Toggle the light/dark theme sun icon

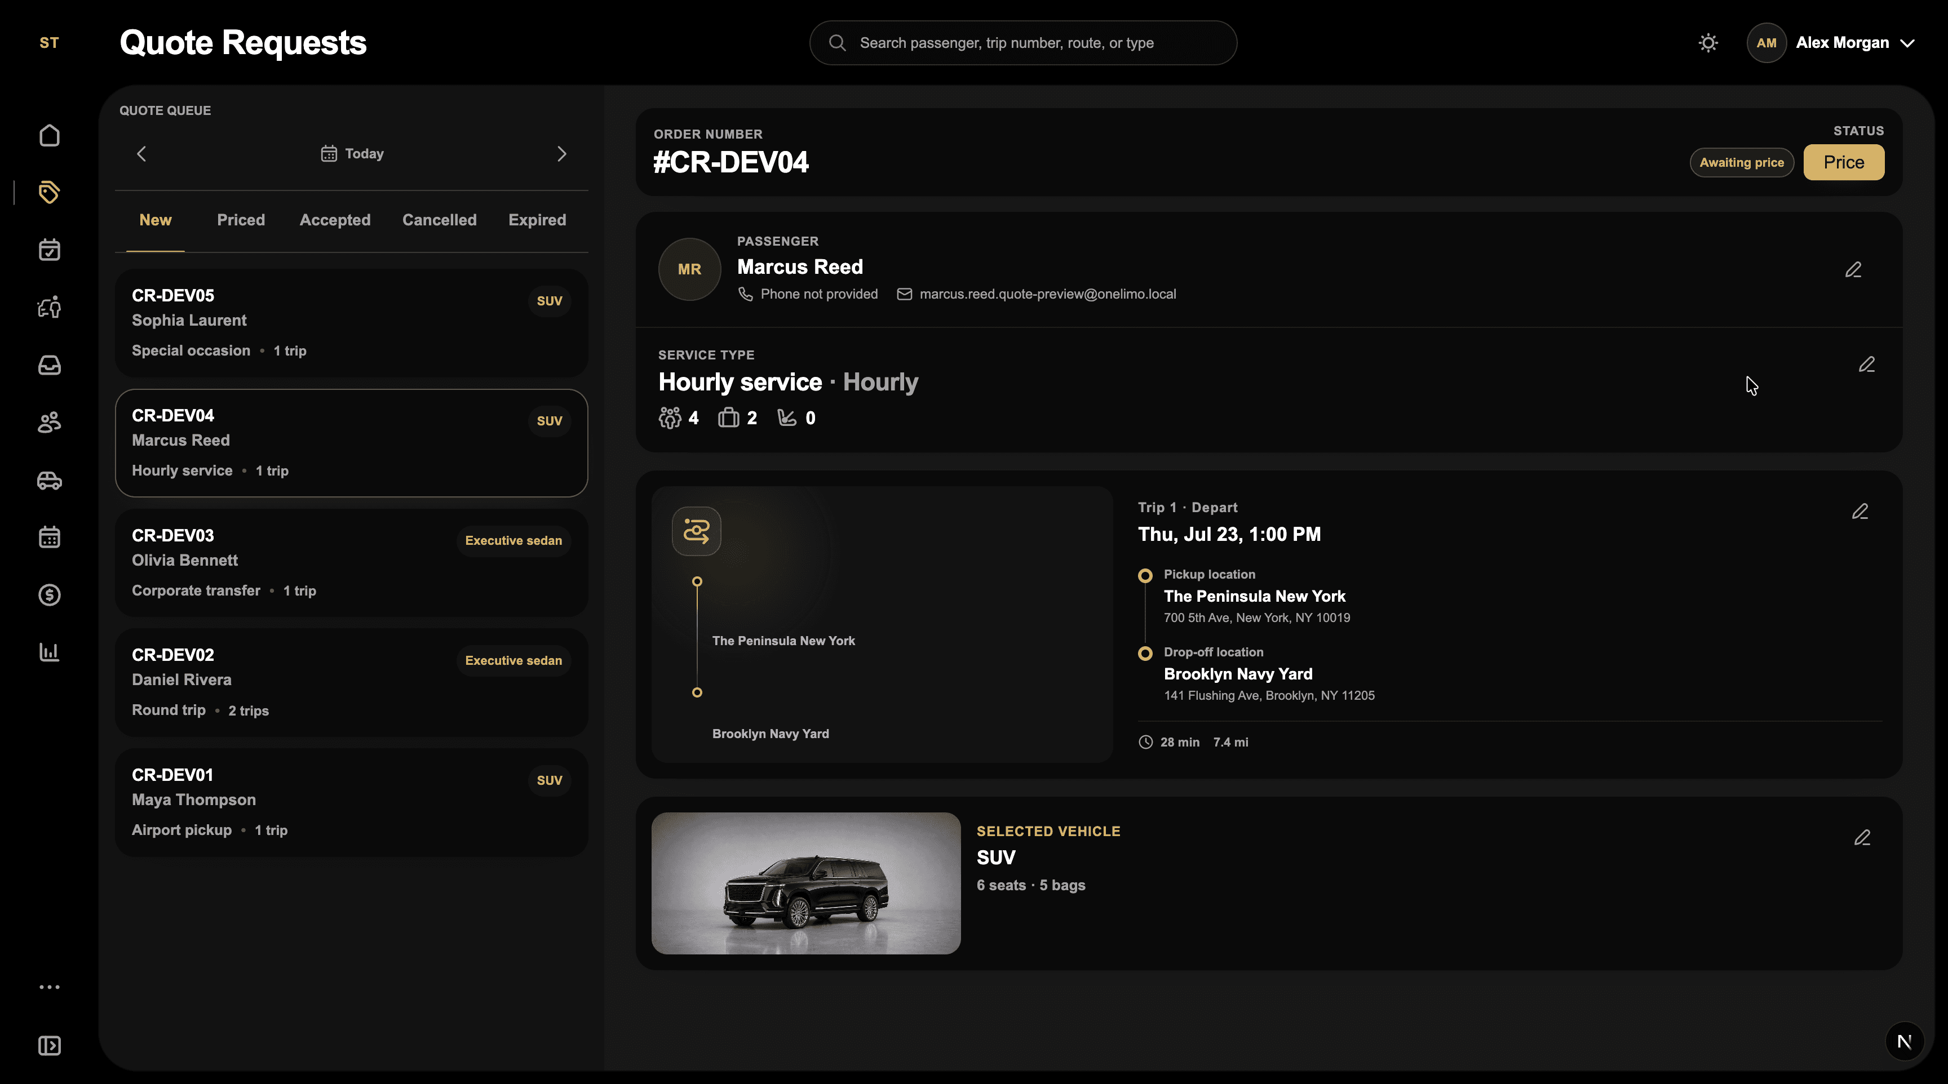click(x=1707, y=43)
